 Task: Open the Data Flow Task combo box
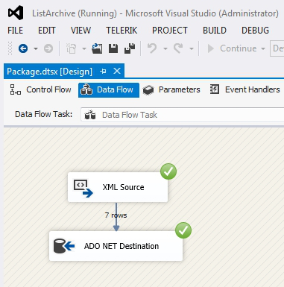(183, 115)
